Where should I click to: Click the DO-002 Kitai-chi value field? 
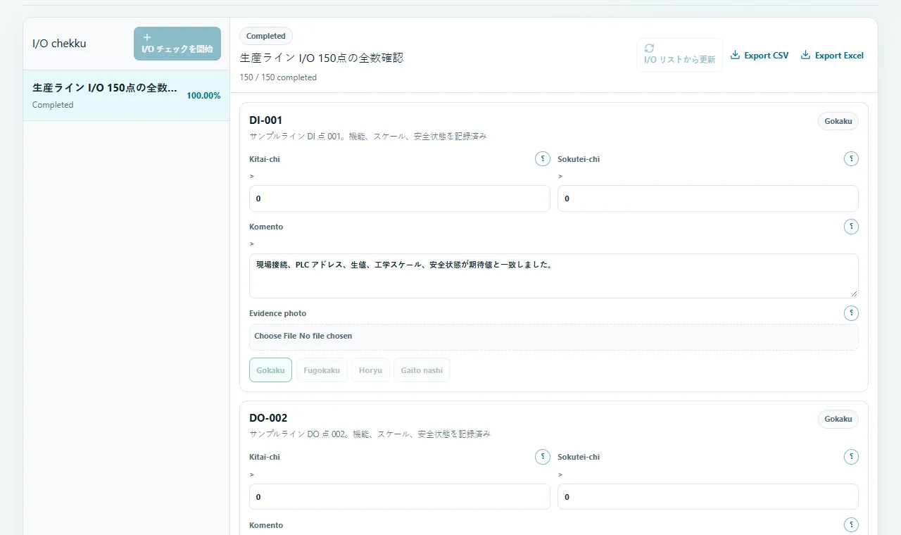point(400,497)
